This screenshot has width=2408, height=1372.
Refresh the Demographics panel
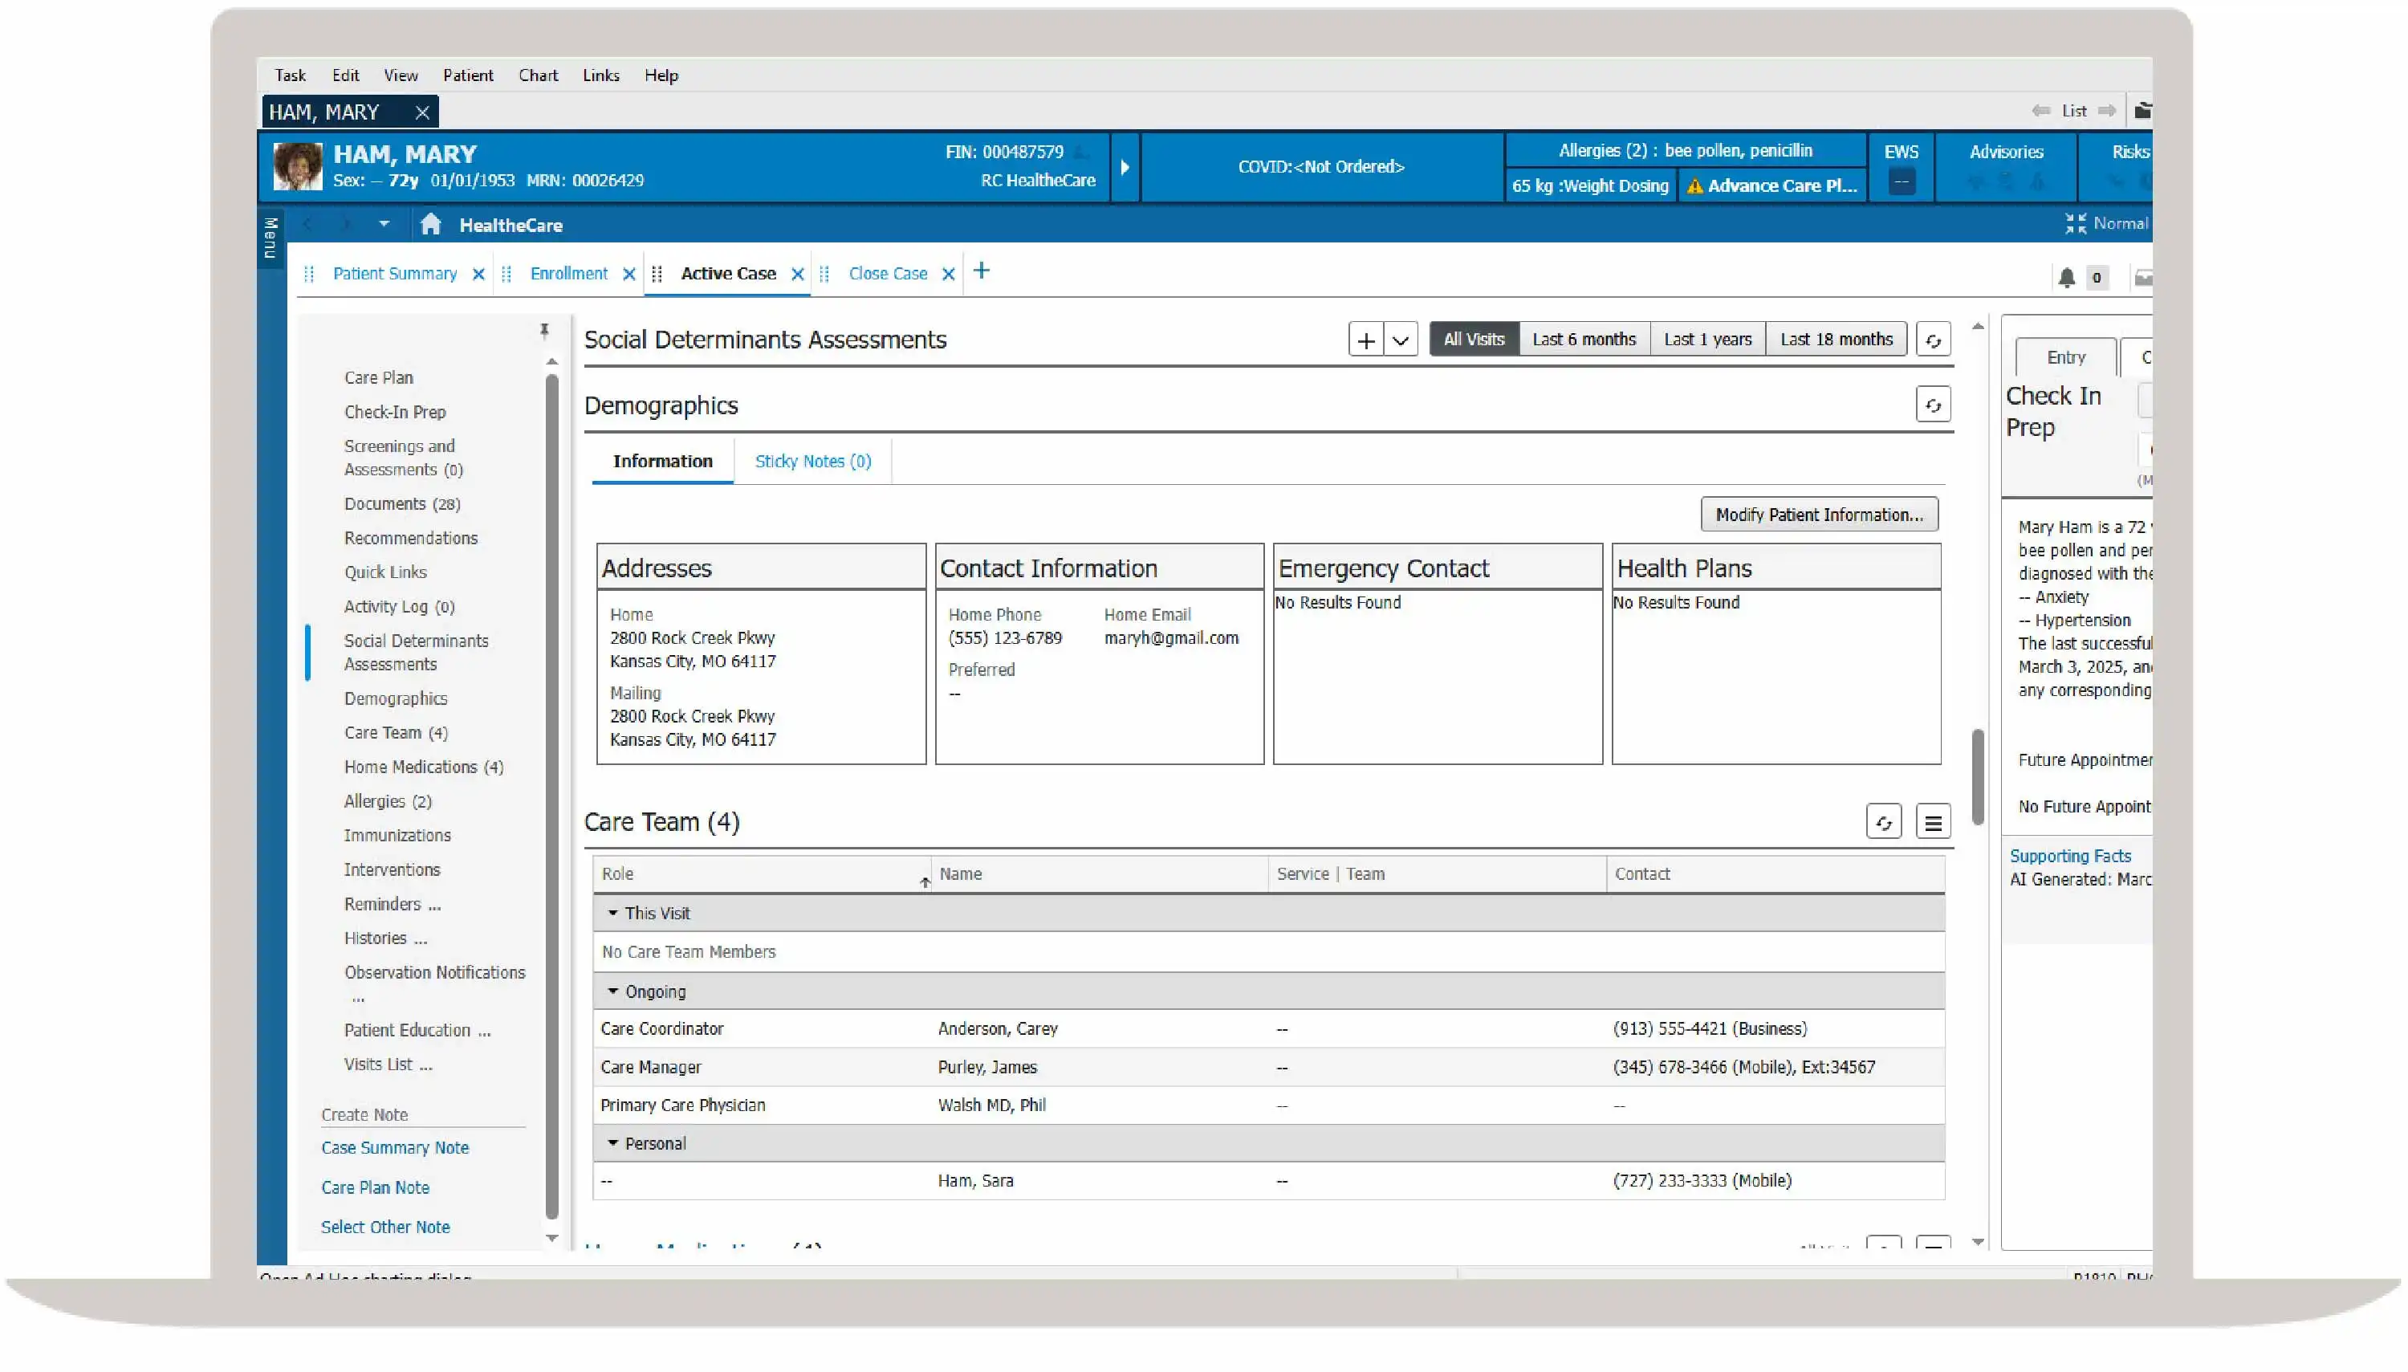pos(1933,405)
